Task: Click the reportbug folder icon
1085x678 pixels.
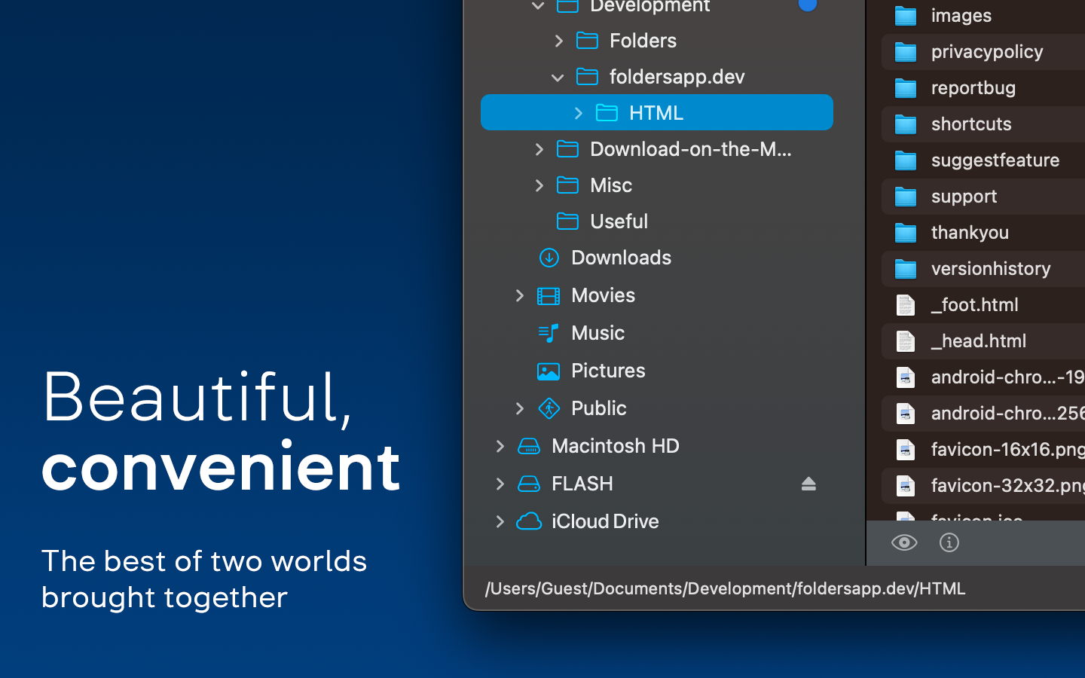Action: tap(906, 87)
